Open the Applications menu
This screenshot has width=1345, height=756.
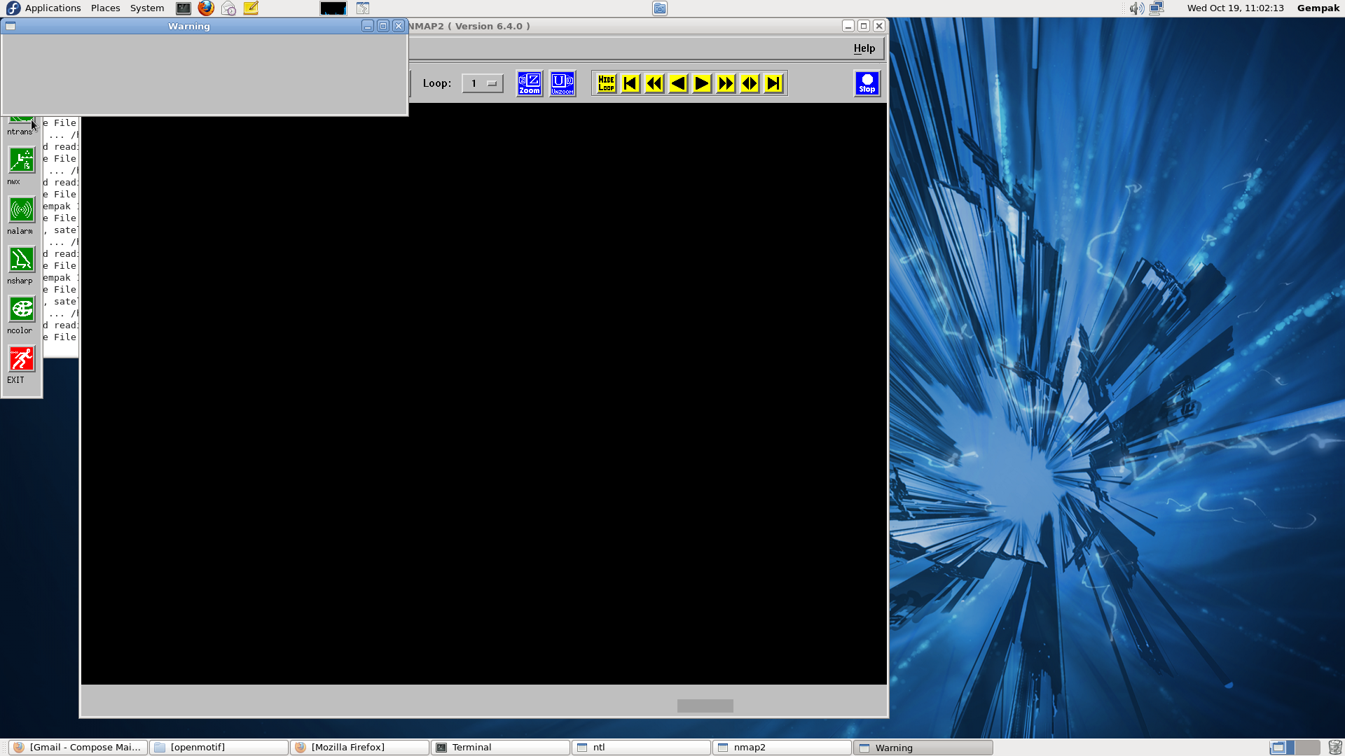point(53,8)
